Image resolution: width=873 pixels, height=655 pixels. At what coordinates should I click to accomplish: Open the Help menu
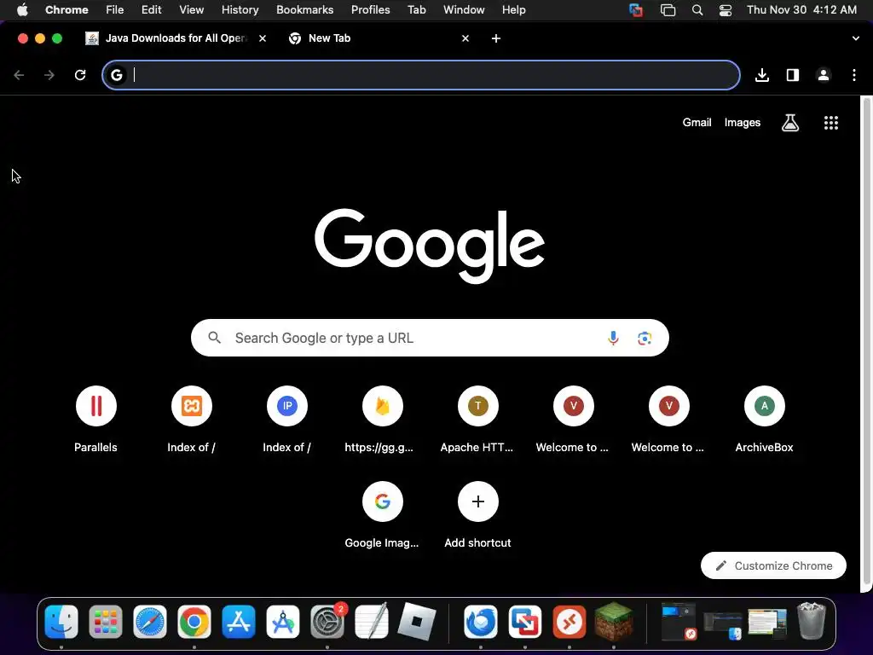(x=514, y=10)
